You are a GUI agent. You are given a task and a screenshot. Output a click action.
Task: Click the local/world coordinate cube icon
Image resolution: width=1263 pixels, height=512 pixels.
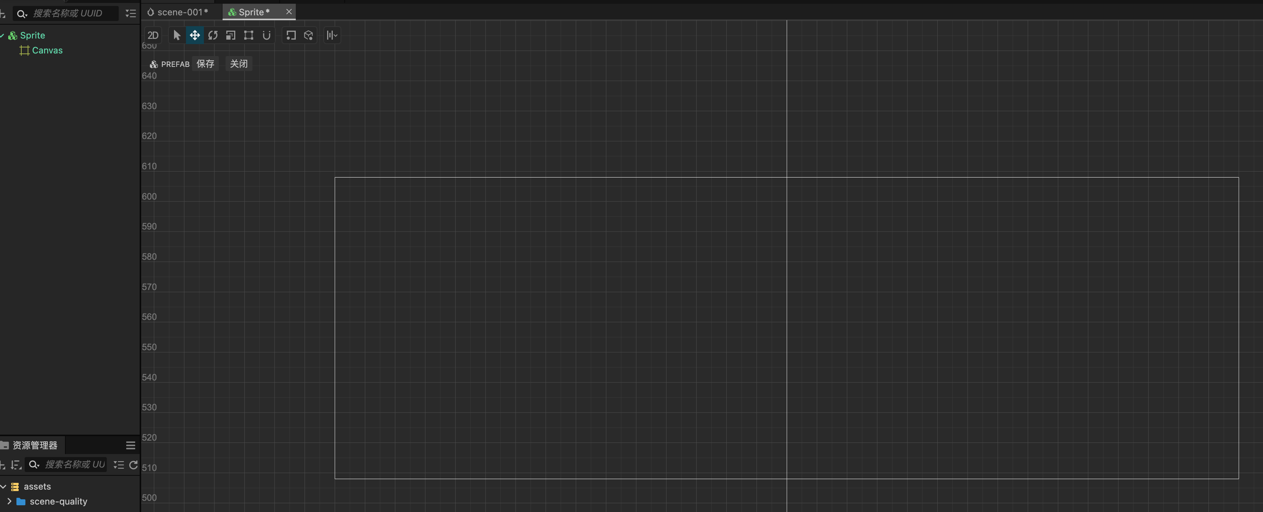click(308, 35)
